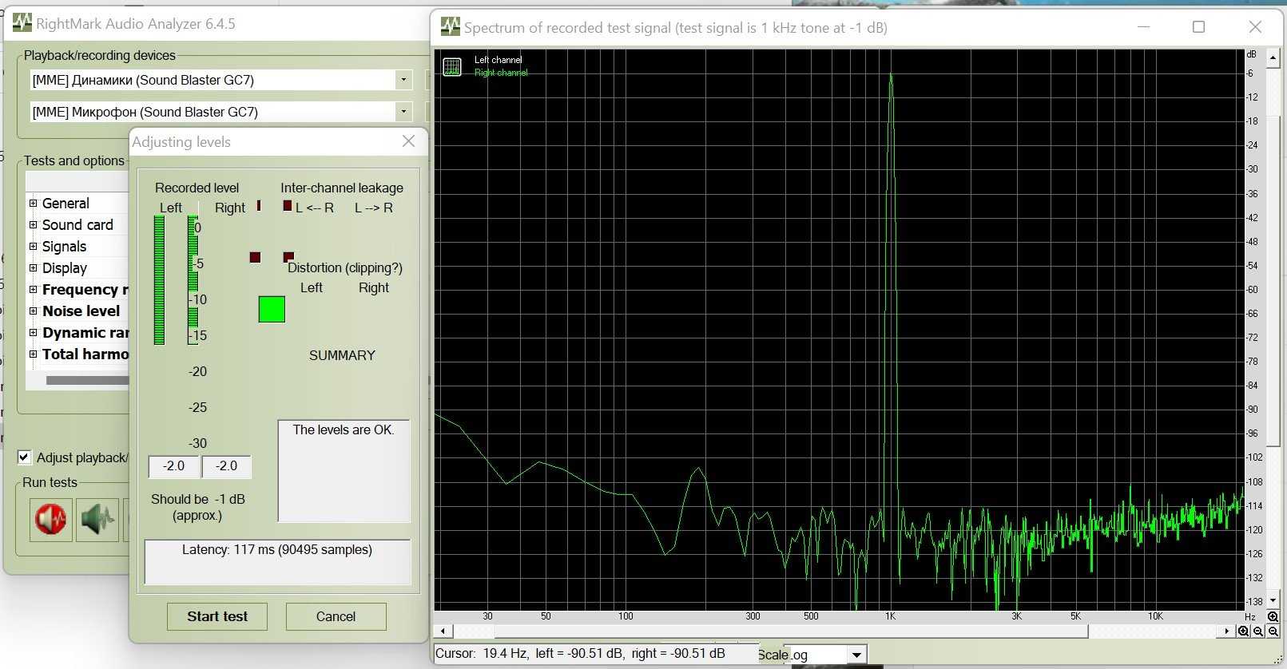Open the recording device dropdown (Микрофон)

[403, 112]
